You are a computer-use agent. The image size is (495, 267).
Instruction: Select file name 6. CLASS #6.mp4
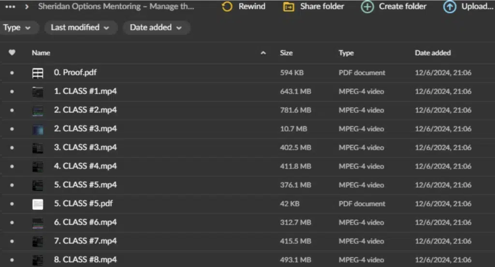85,222
